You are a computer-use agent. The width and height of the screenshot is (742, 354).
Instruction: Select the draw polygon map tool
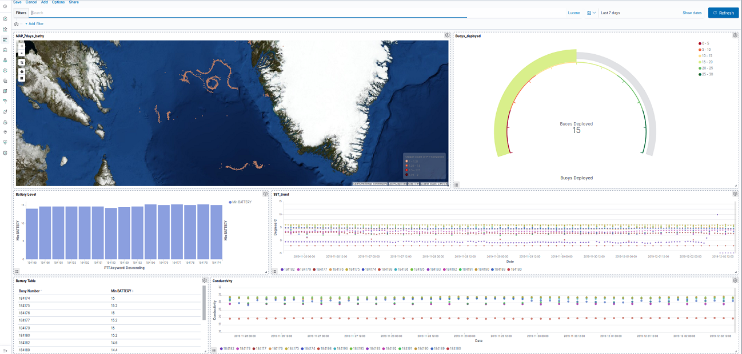(x=22, y=71)
